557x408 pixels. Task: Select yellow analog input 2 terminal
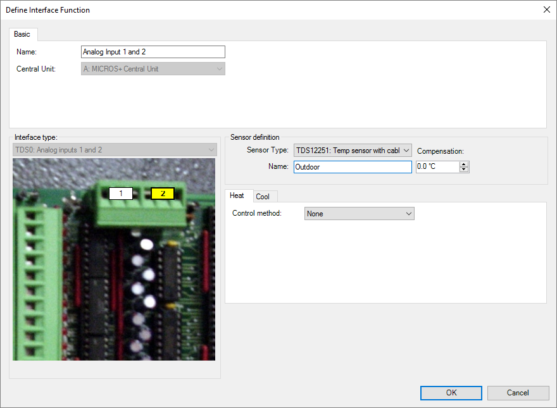coord(162,194)
